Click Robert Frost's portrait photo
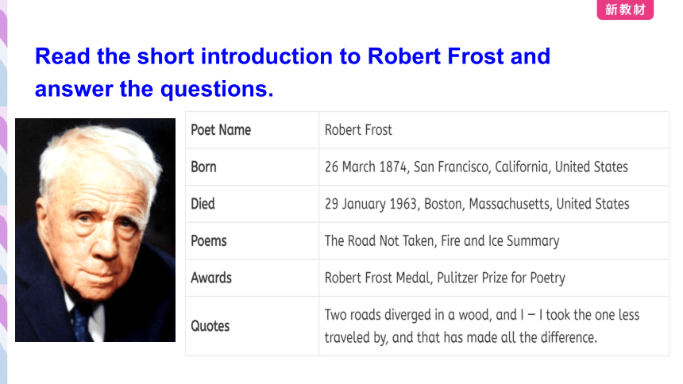The height and width of the screenshot is (384, 683). (x=95, y=230)
